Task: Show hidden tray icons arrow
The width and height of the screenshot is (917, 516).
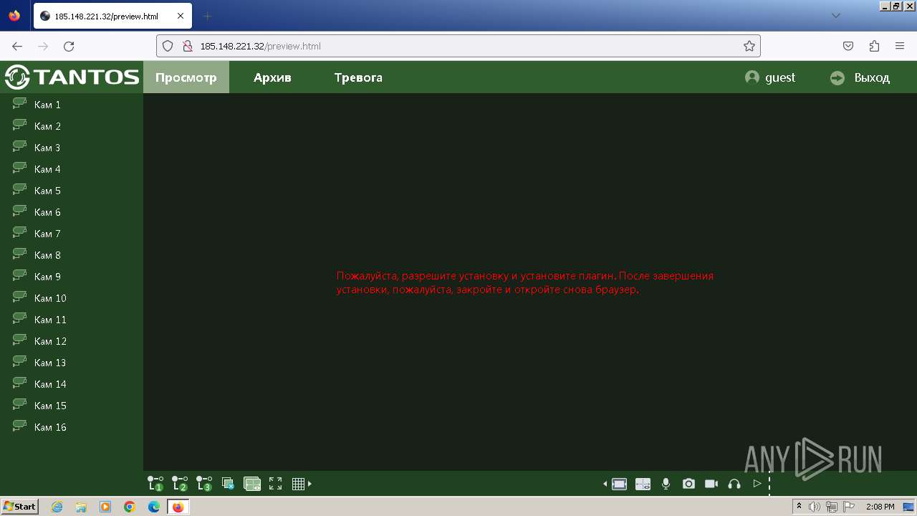Action: click(800, 507)
